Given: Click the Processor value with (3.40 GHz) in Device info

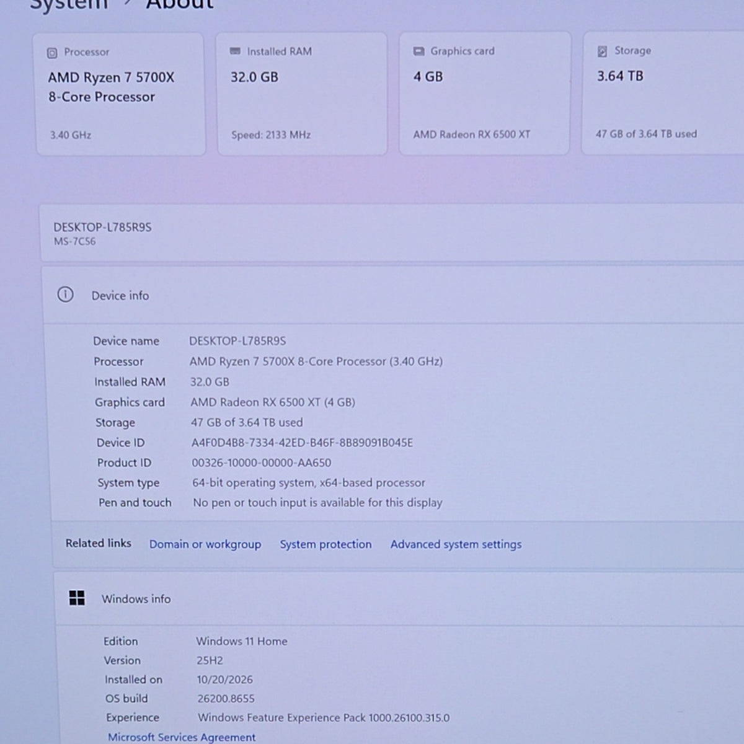Looking at the screenshot, I should pyautogui.click(x=316, y=361).
